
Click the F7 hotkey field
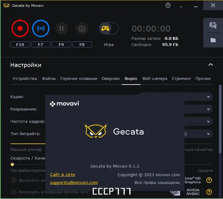click(41, 45)
